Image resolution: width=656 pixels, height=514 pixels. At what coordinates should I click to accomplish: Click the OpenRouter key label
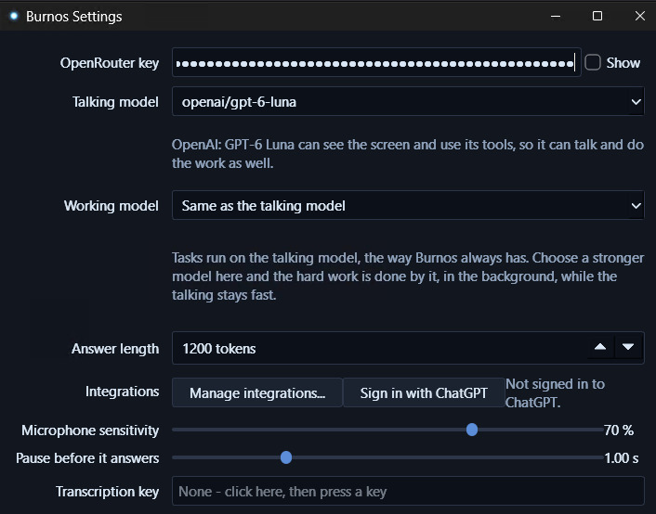110,63
